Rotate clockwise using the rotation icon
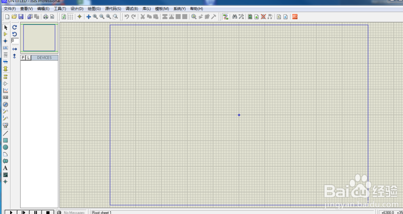The width and height of the screenshot is (403, 214). [14, 27]
